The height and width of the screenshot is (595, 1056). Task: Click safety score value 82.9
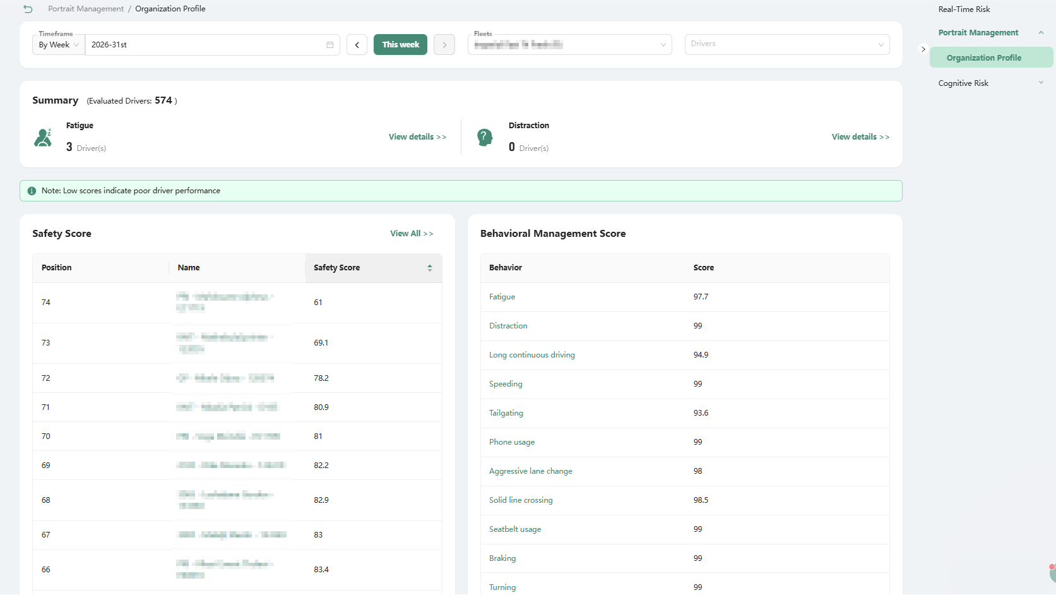[321, 500]
